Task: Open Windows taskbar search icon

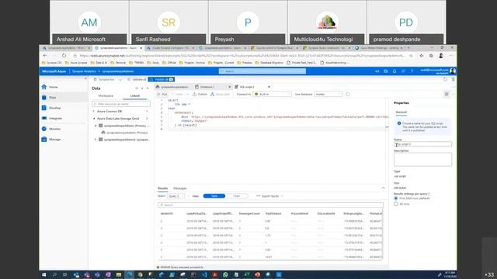Action: 55,275
